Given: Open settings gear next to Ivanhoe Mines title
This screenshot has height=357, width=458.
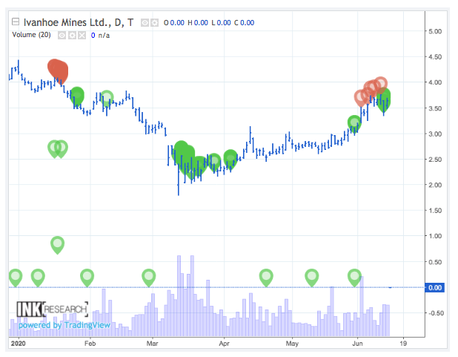Looking at the screenshot, I should pos(155,22).
